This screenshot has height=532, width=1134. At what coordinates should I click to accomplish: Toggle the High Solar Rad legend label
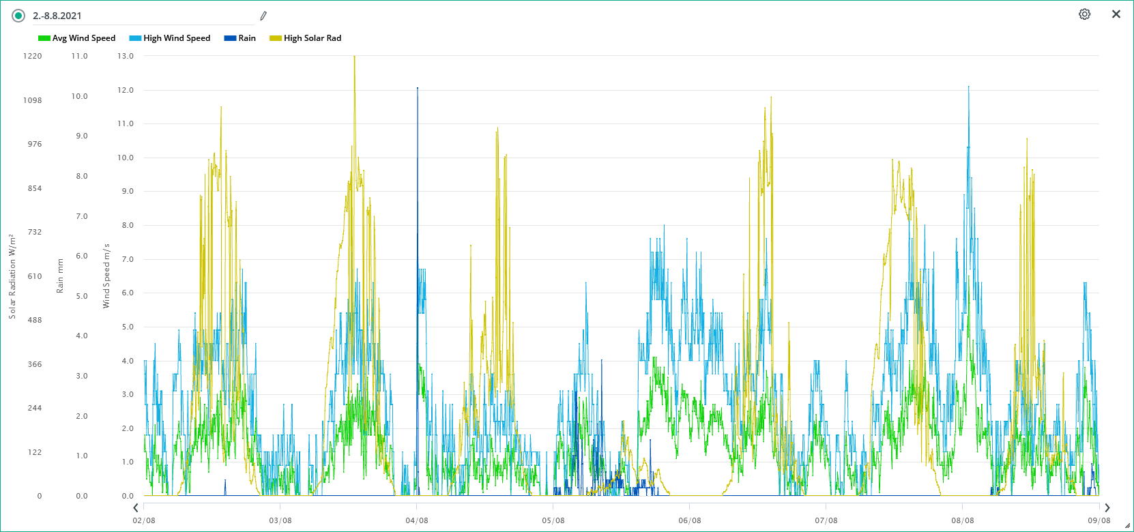click(312, 38)
